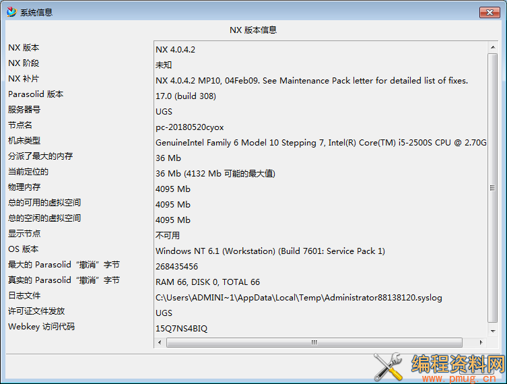Select the NX 阶段 value '未知'
The image size is (507, 384).
(164, 65)
